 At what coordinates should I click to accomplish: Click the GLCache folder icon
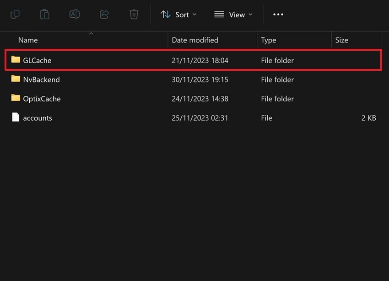coord(15,60)
